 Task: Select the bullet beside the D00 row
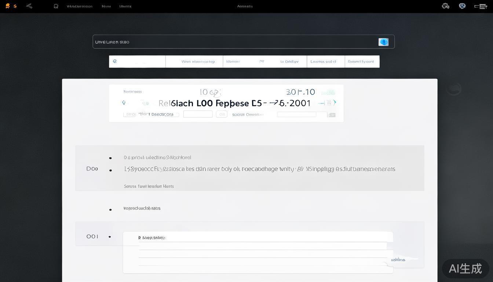(x=110, y=170)
